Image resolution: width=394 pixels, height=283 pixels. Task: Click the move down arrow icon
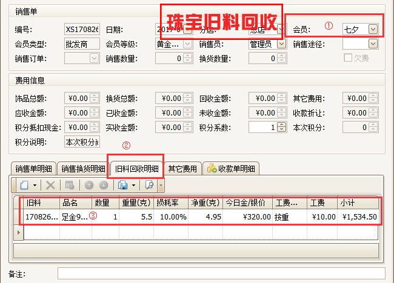103,185
